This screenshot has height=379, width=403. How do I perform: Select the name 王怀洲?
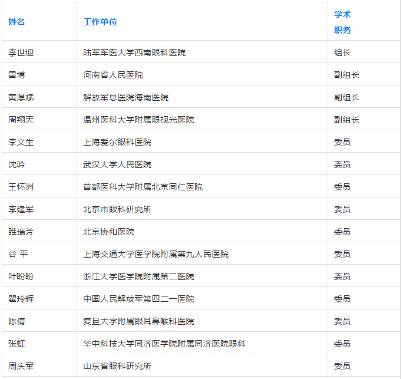click(x=21, y=187)
